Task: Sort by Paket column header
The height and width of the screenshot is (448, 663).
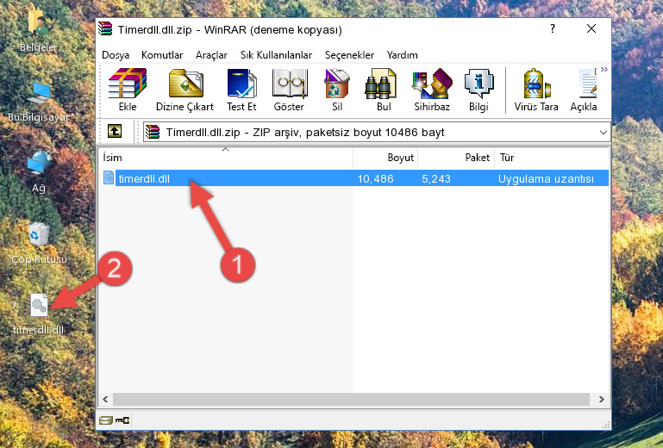Action: click(x=456, y=158)
